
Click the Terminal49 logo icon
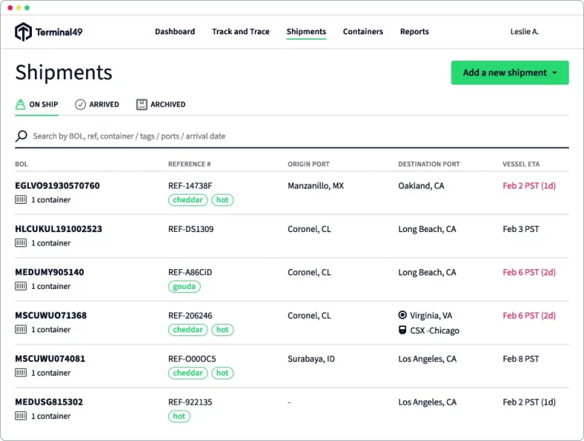24,32
